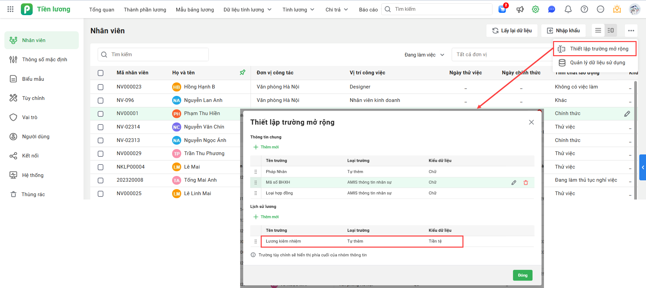Delete the Mã số BHXH field trash icon

[526, 182]
